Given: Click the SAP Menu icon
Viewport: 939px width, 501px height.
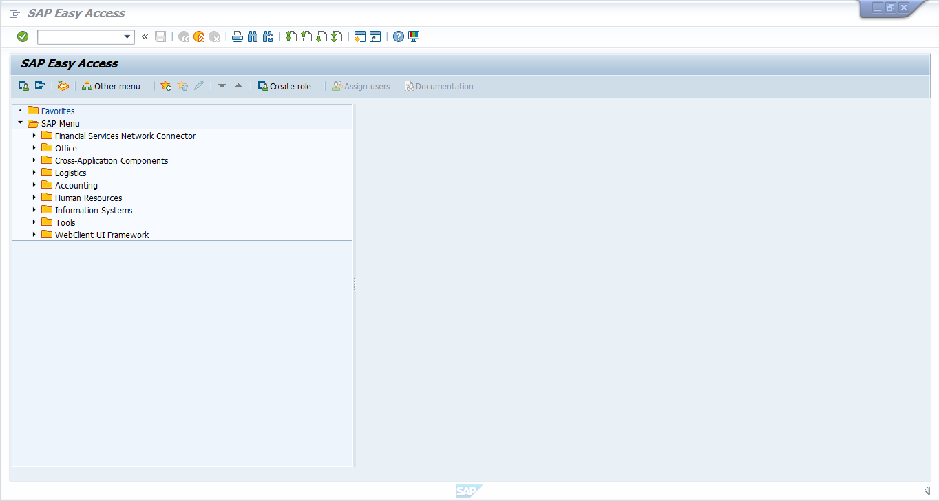Looking at the screenshot, I should [40, 86].
